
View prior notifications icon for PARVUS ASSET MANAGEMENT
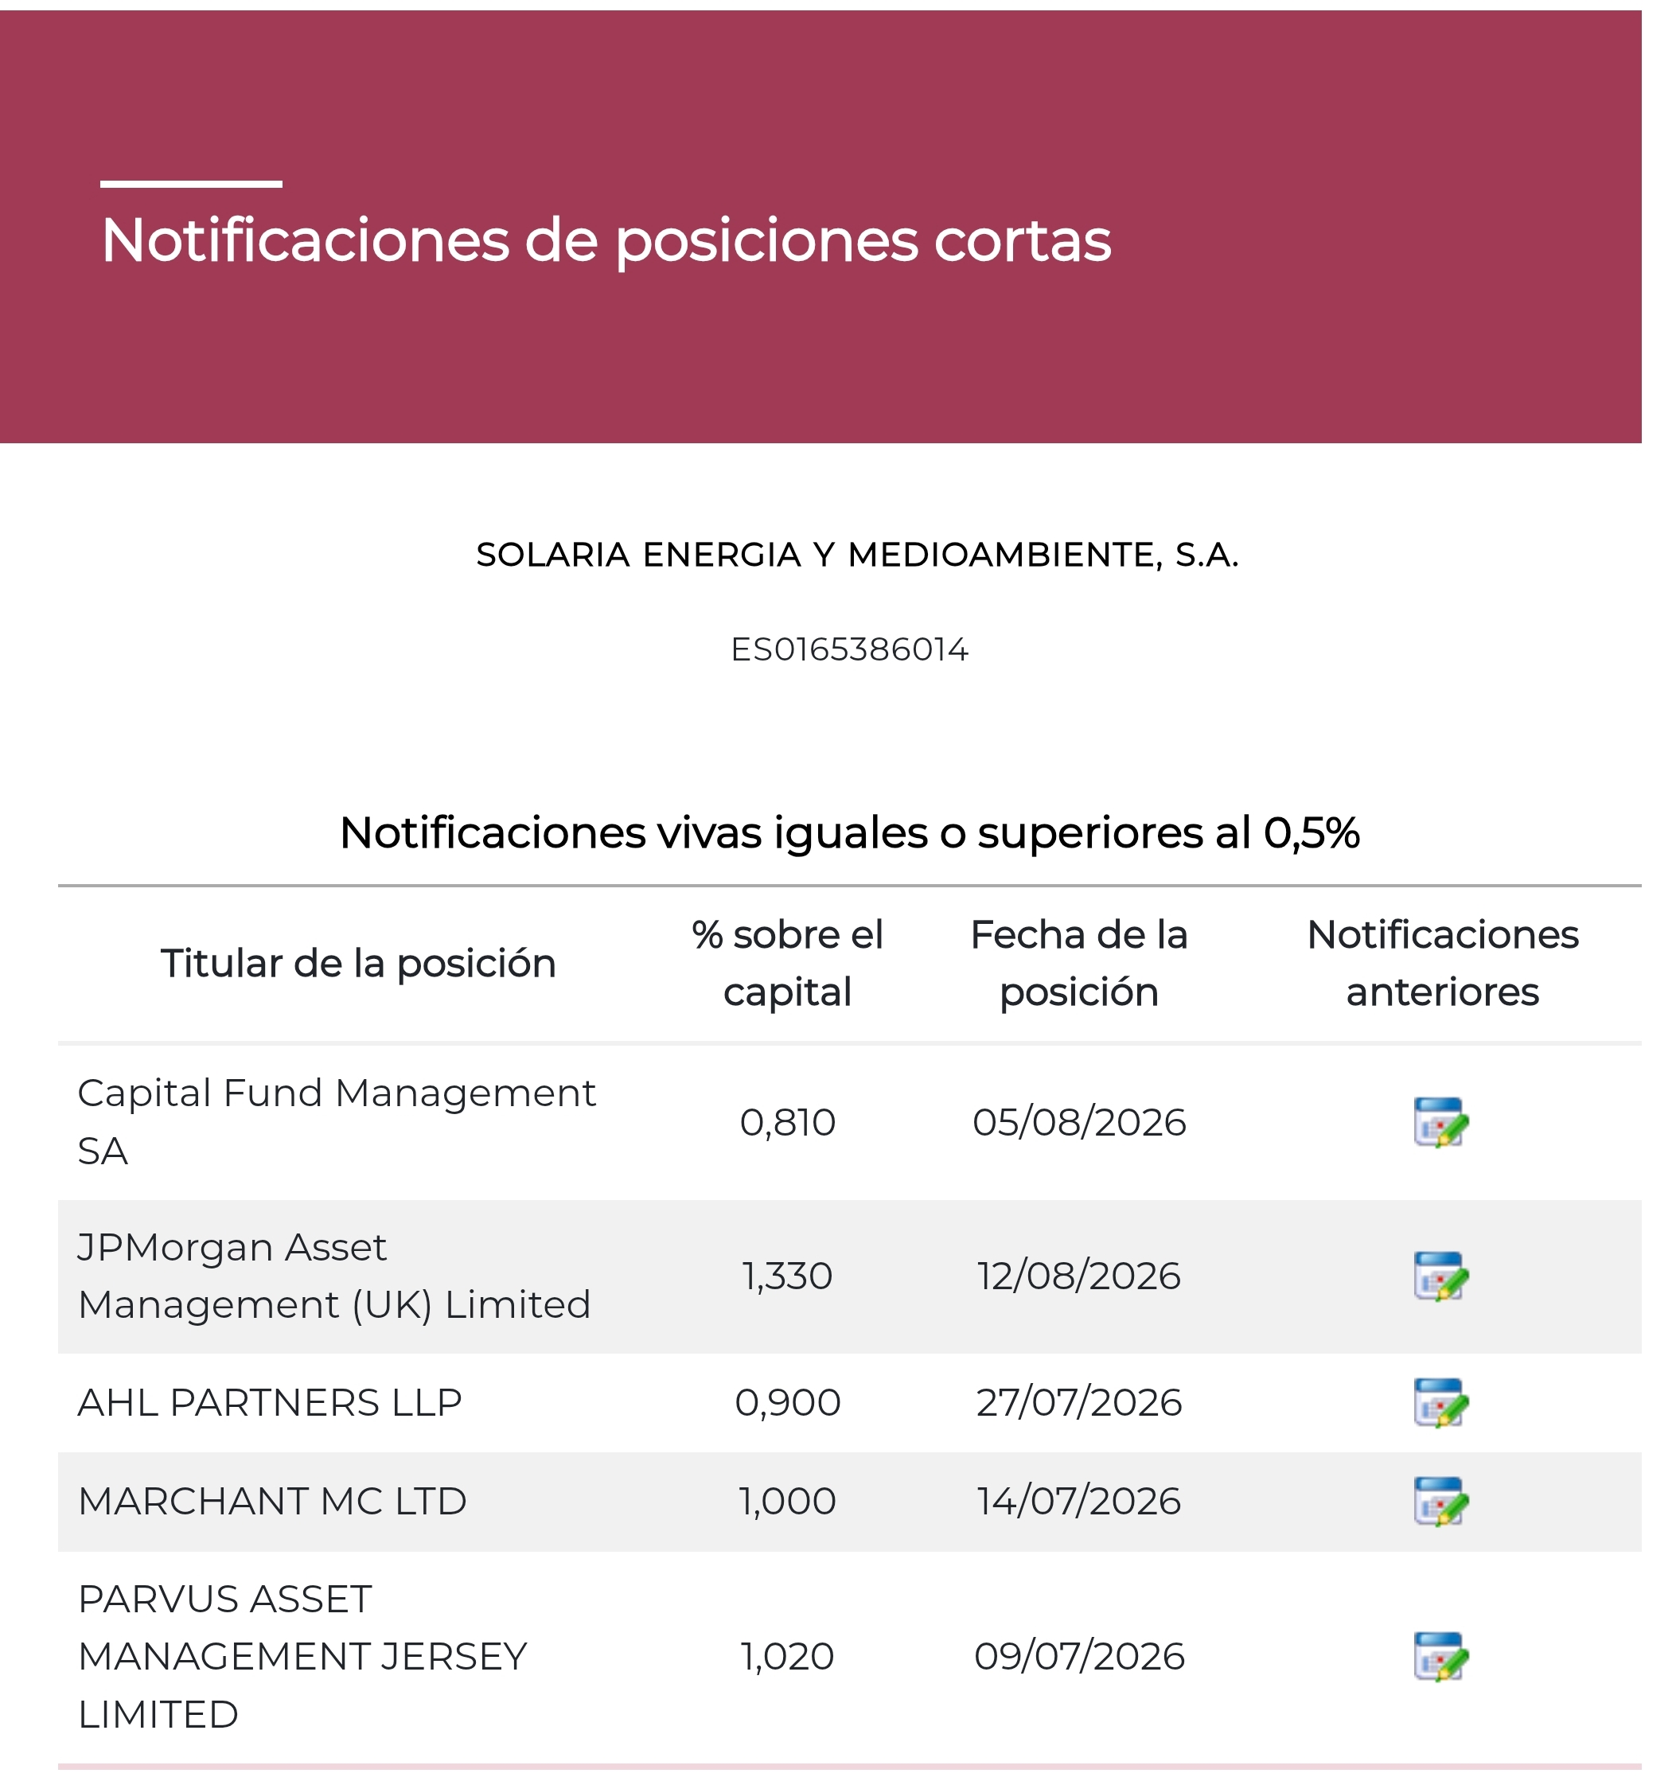(x=1441, y=1657)
